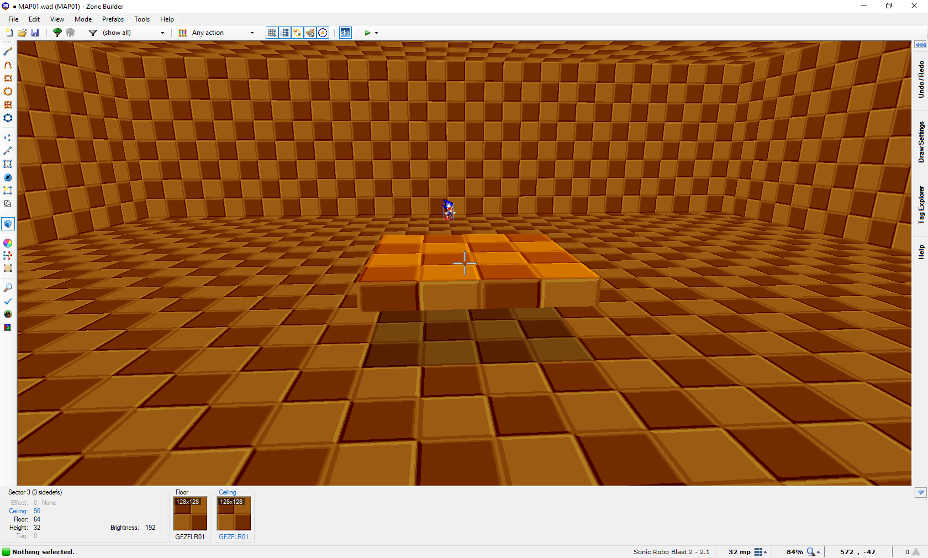This screenshot has height=558, width=928.
Task: Select the Draw Lines tool
Action: click(x=8, y=51)
